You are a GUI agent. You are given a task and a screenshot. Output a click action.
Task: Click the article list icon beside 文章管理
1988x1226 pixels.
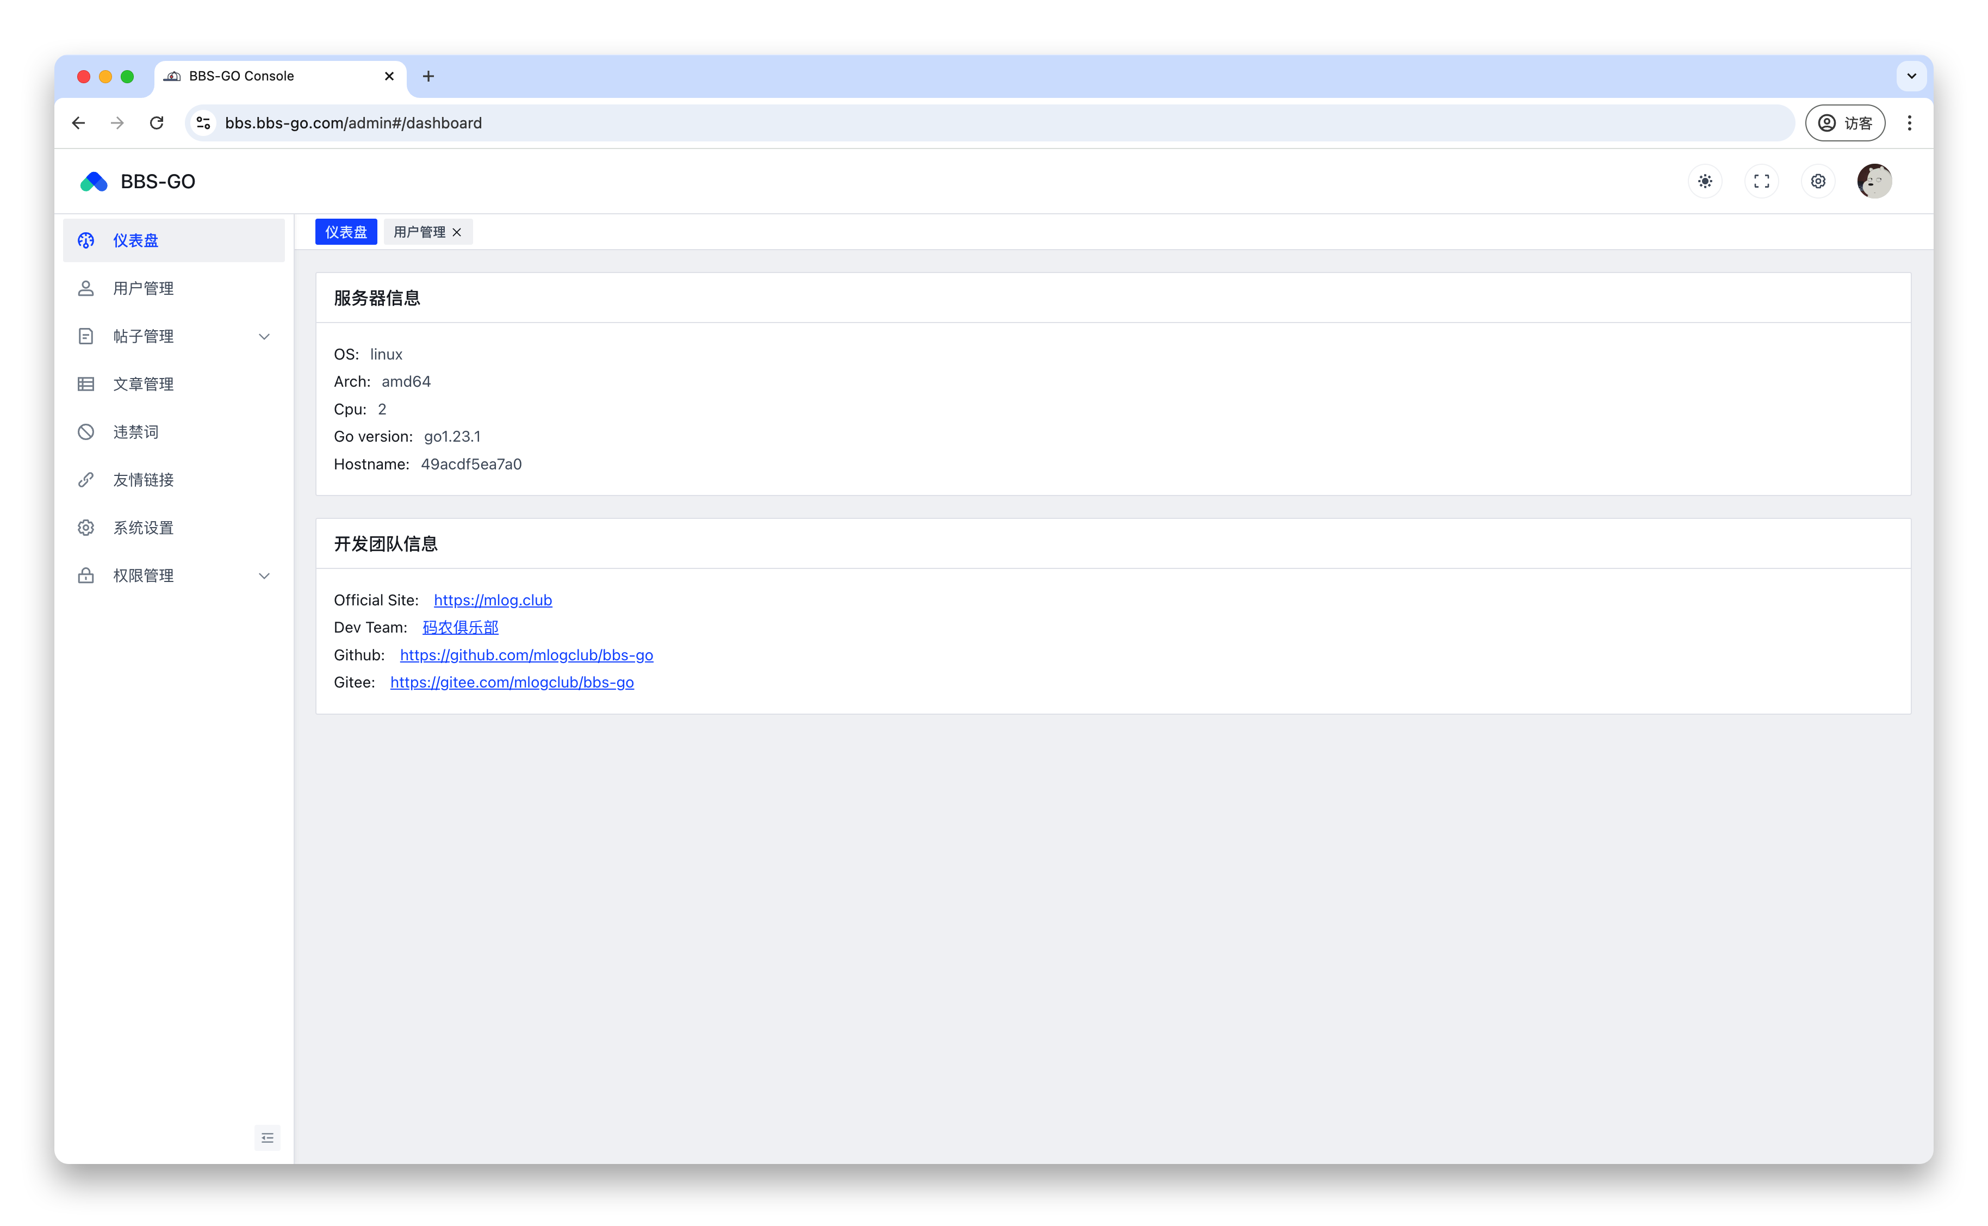[x=86, y=383]
